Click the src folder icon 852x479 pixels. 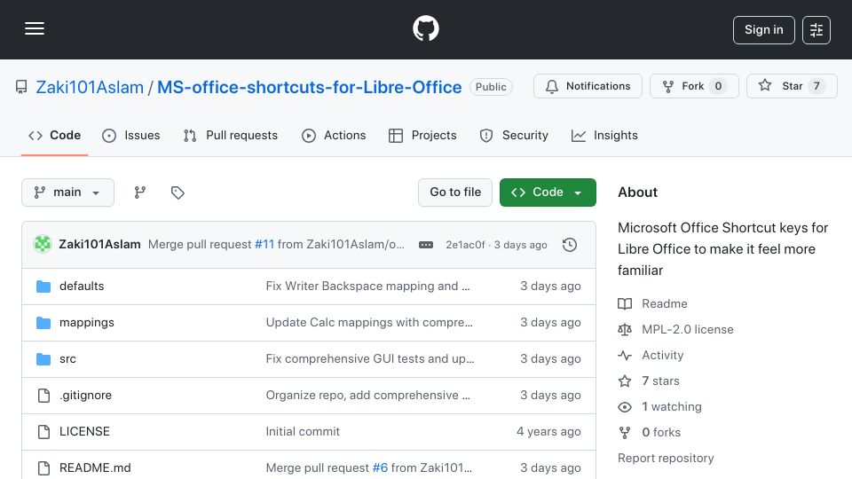click(x=43, y=359)
